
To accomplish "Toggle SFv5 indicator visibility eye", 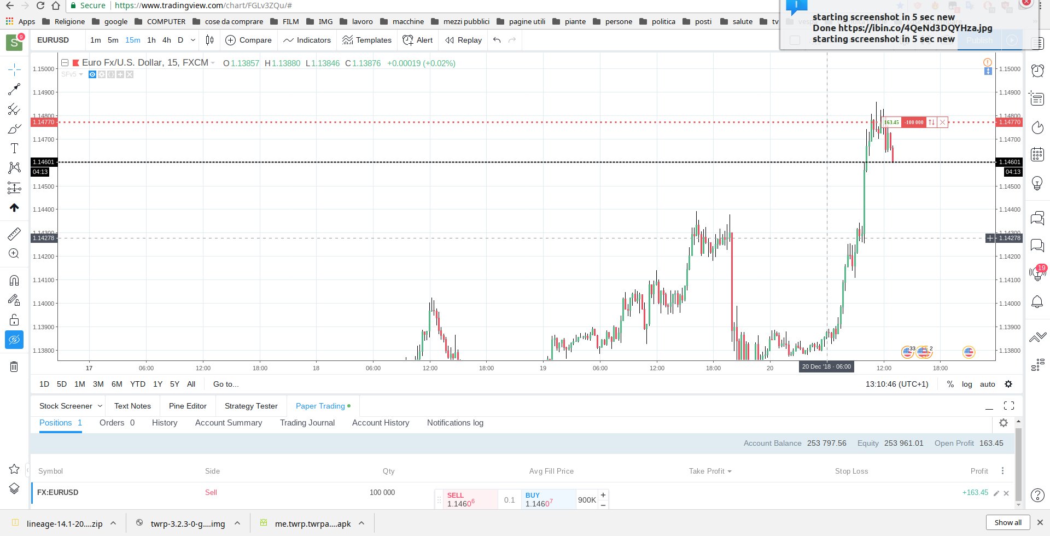I will pyautogui.click(x=92, y=74).
